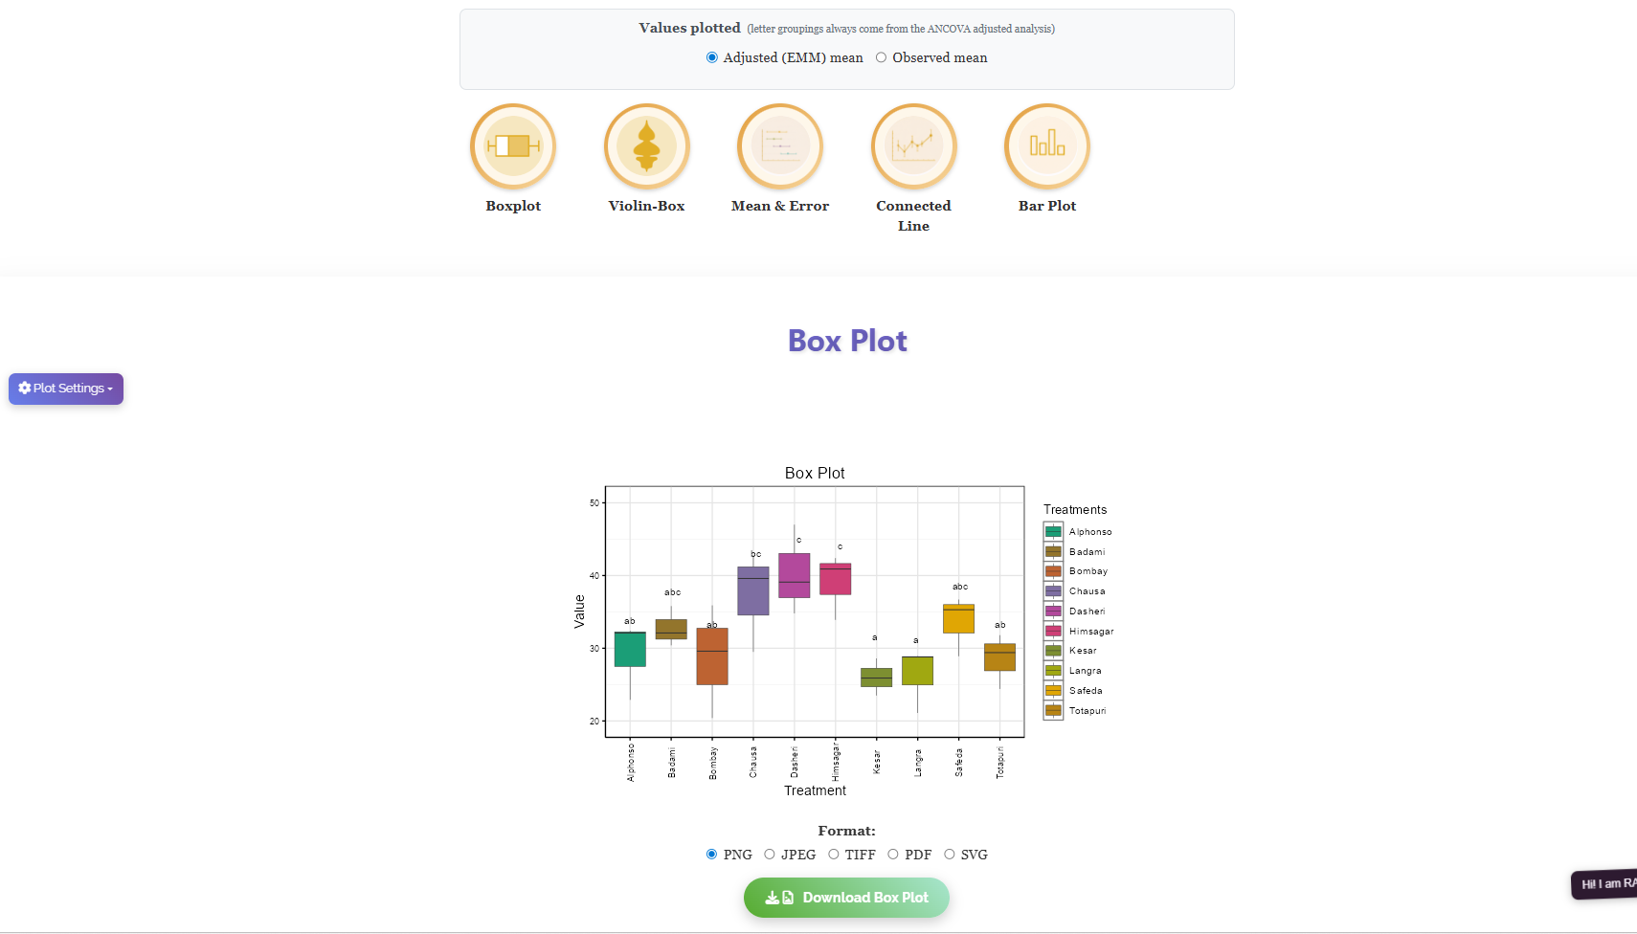Pick the Bar Plot icon
The image size is (1637, 934).
1047,146
